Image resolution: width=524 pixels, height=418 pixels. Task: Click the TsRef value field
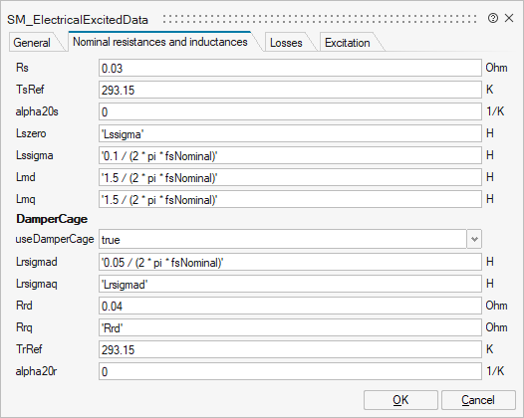tap(290, 90)
